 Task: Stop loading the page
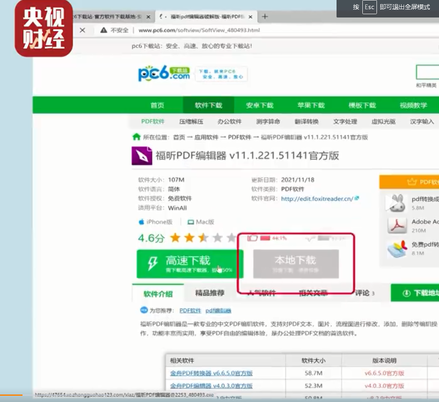click(82, 30)
